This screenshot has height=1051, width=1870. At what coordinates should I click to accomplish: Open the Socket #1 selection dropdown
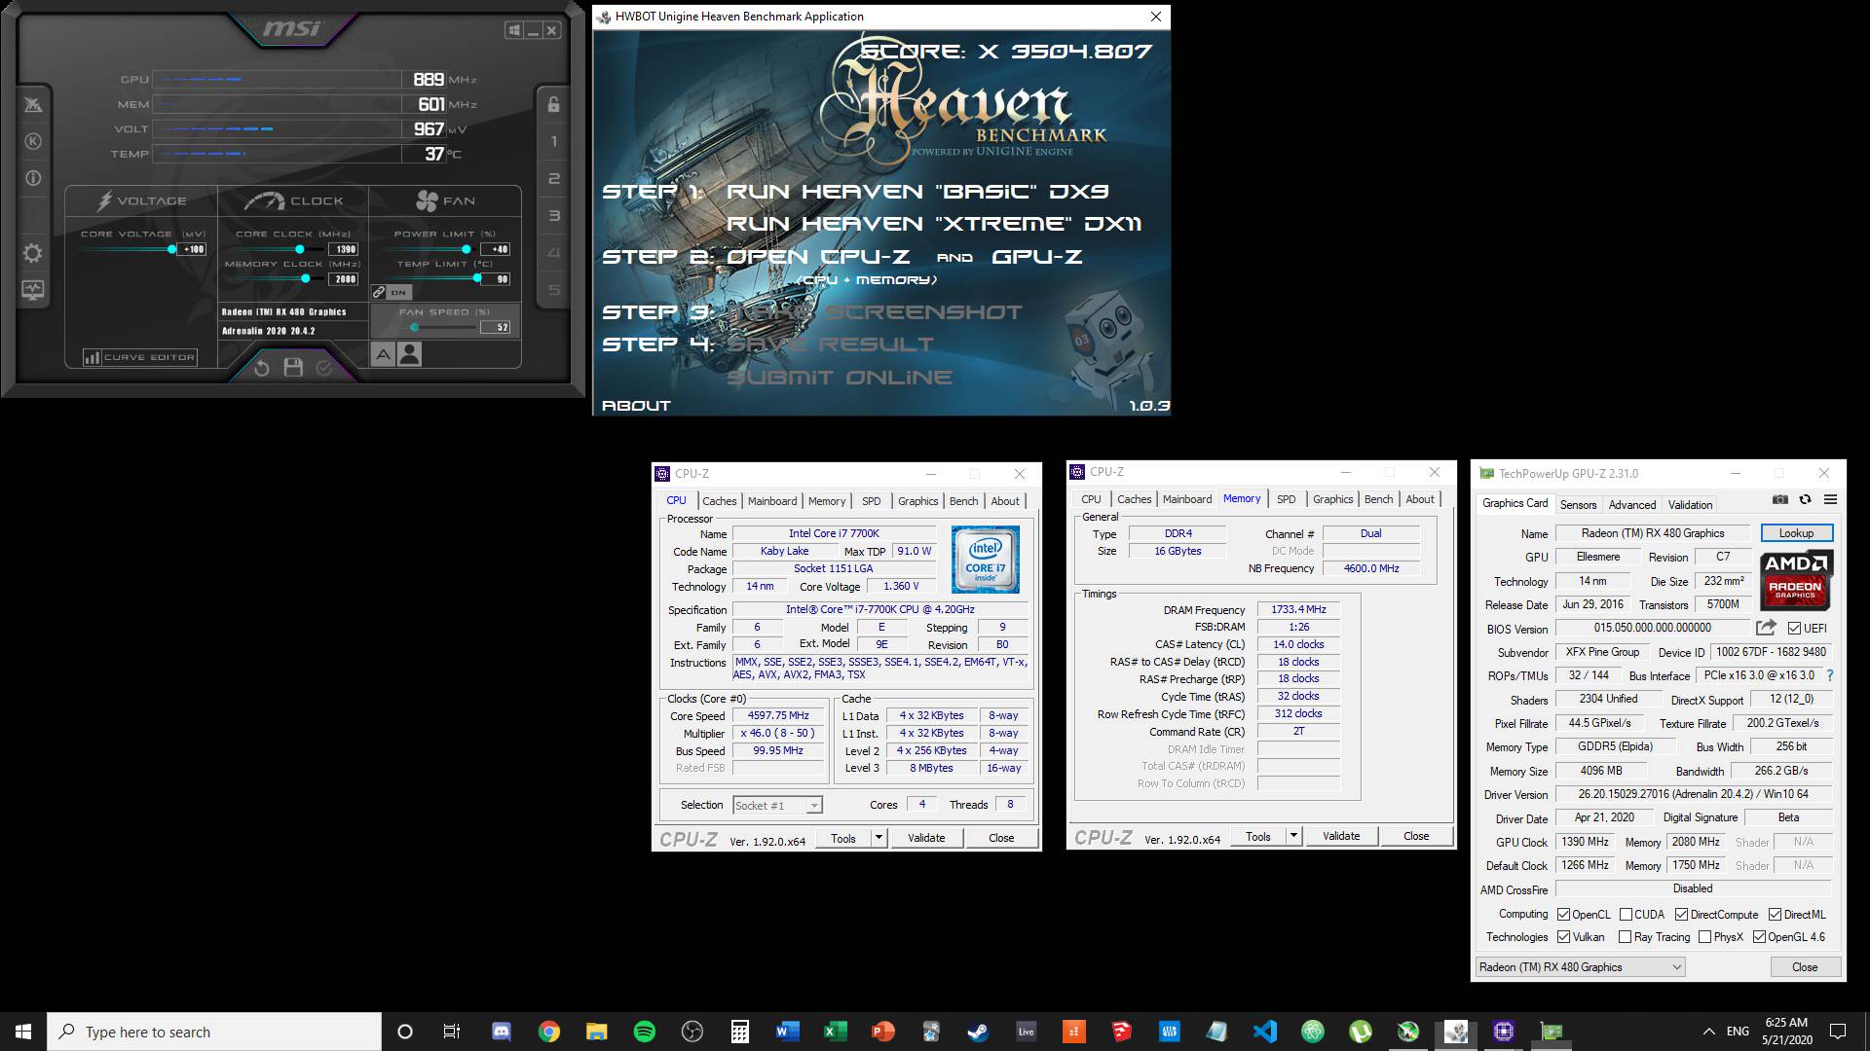point(777,805)
